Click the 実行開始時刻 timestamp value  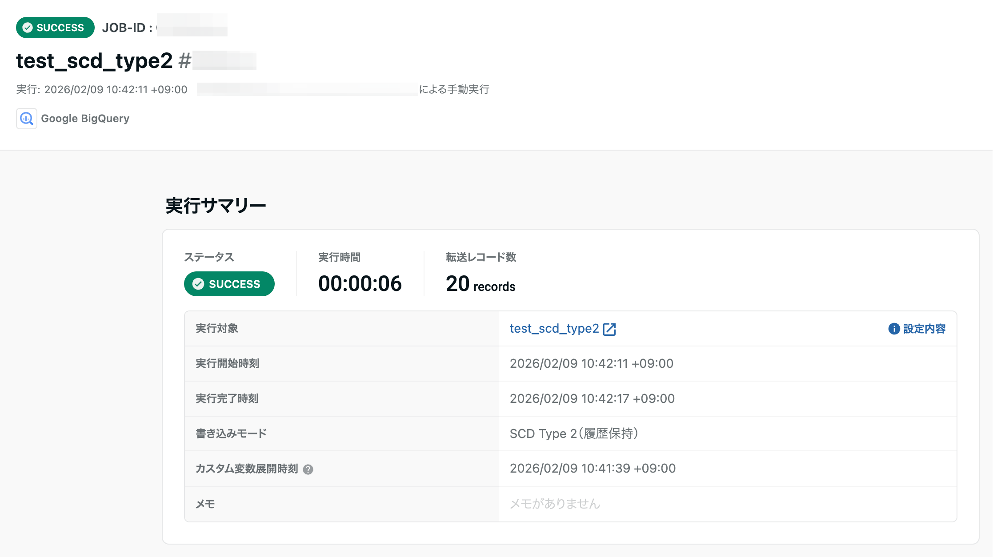[x=592, y=363]
